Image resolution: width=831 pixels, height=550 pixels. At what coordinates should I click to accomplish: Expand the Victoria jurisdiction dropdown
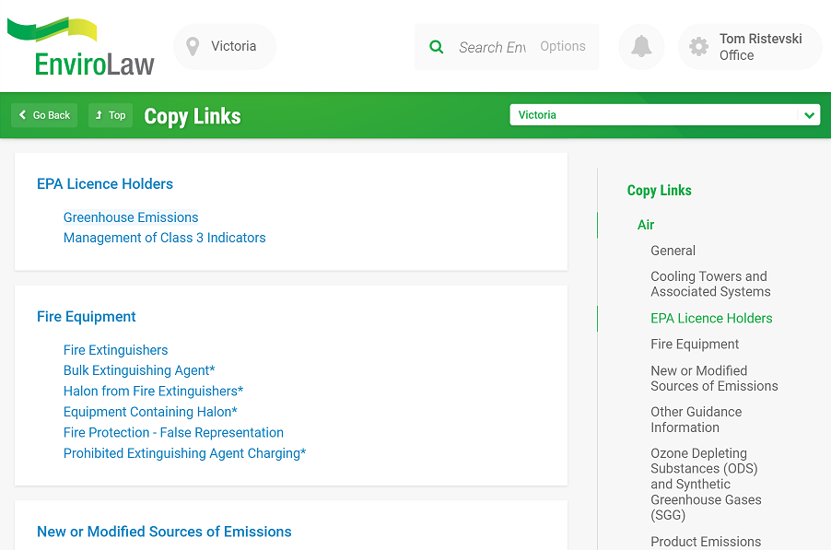(x=664, y=115)
